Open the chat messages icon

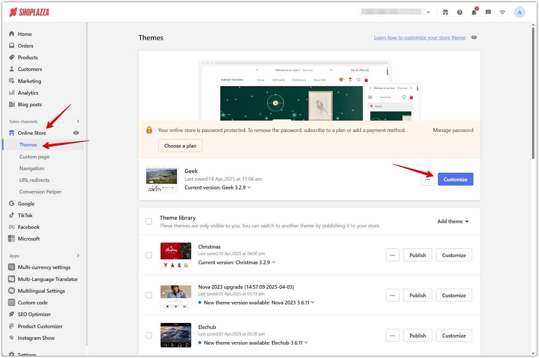(488, 12)
